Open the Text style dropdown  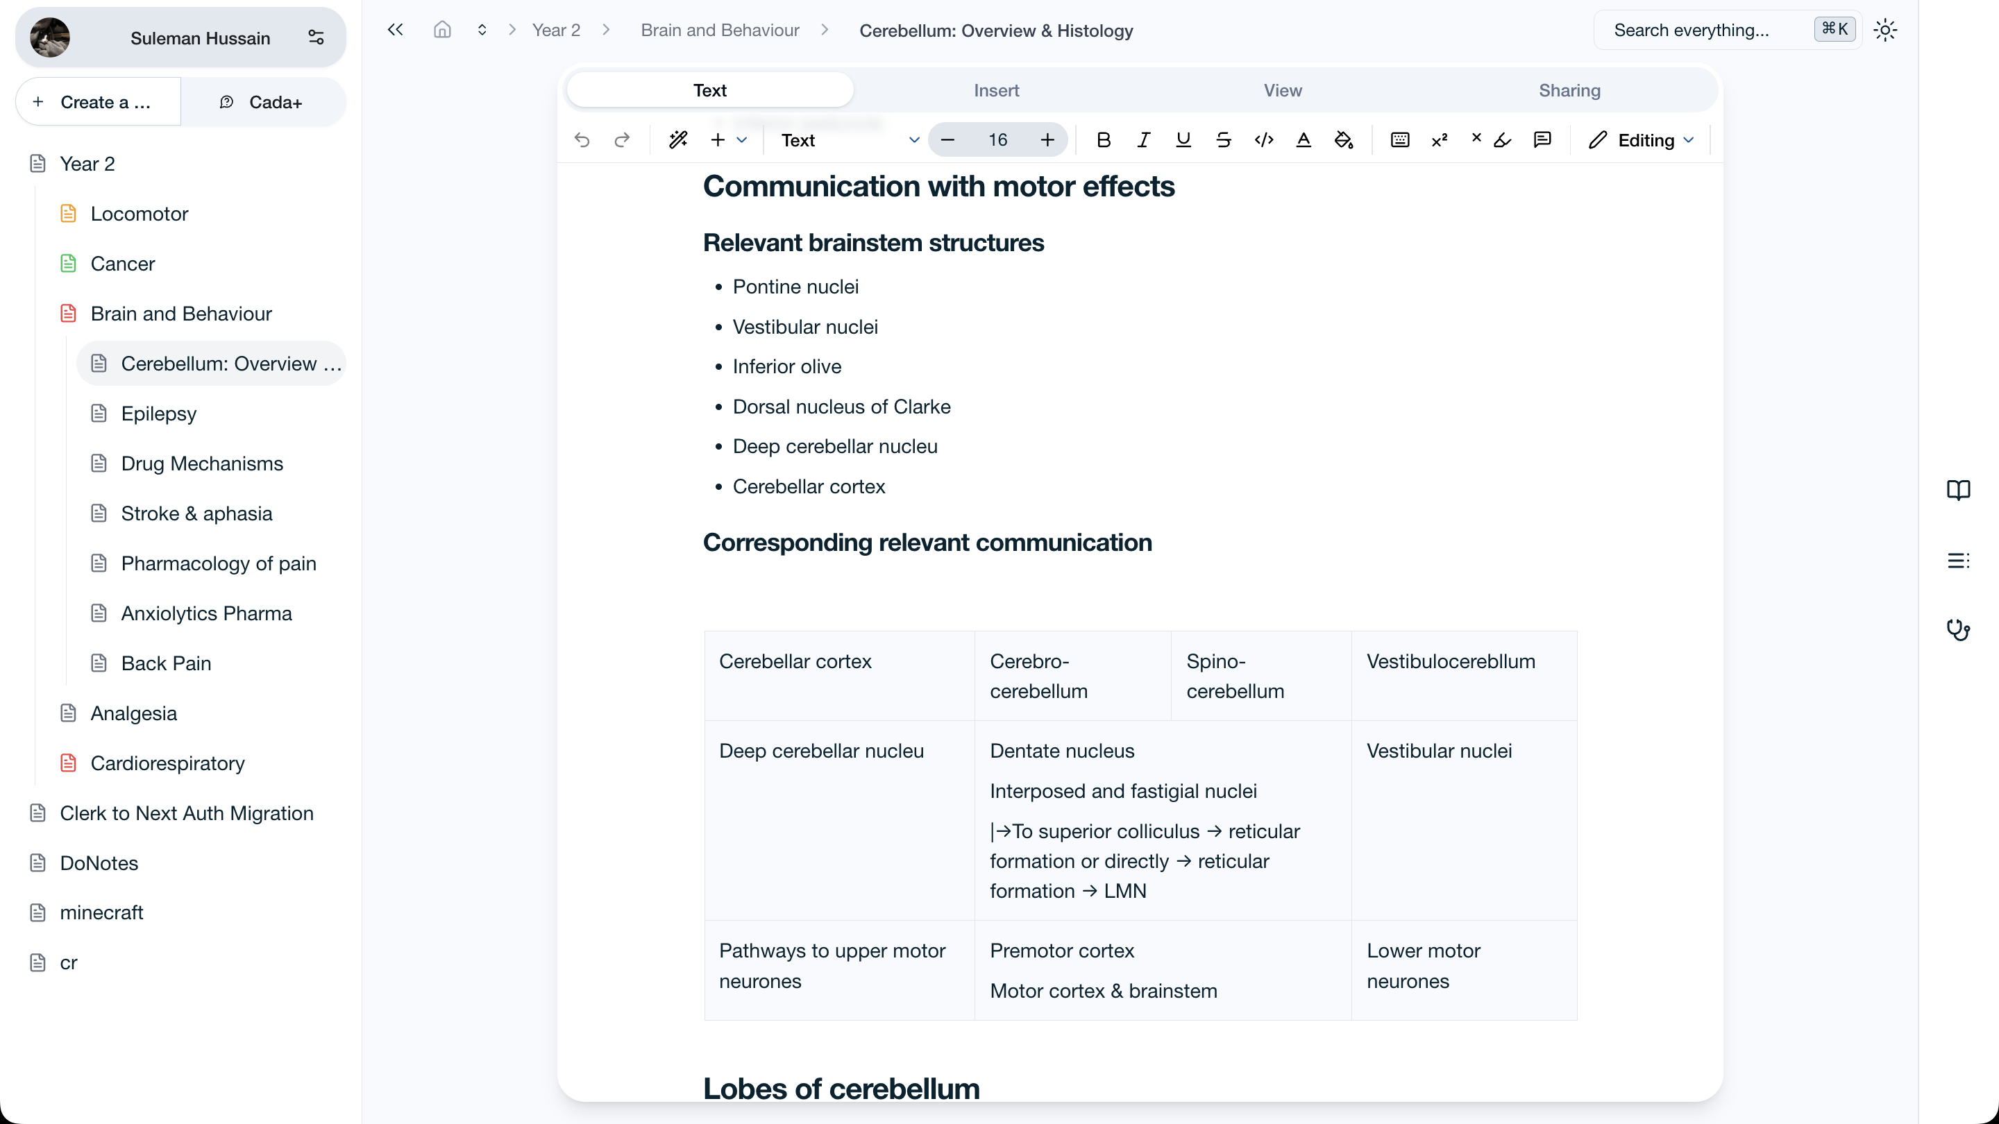click(x=849, y=140)
